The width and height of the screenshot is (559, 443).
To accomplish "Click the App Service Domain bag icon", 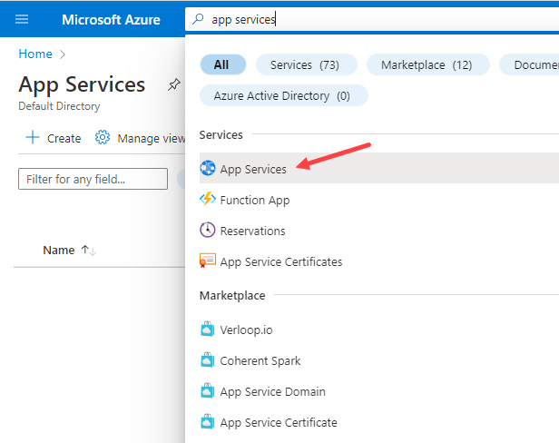I will pos(208,391).
